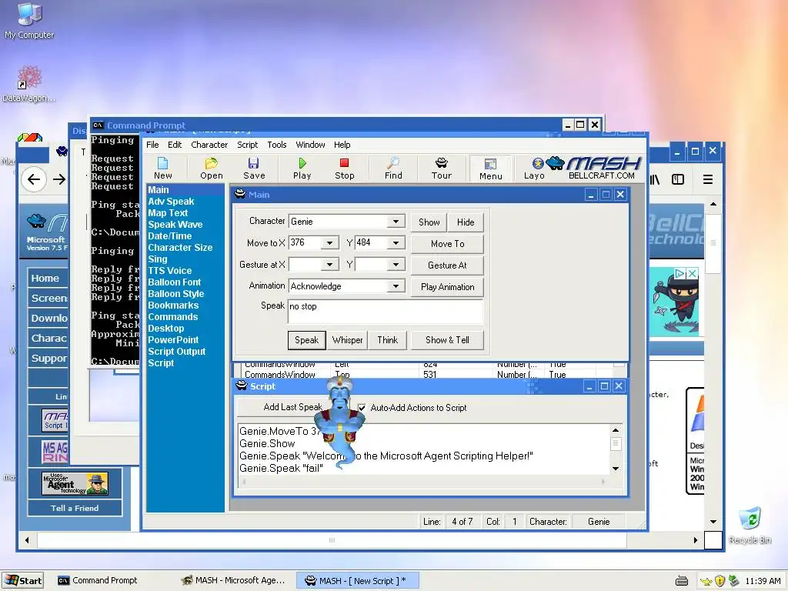Click the Hide character button
Screen dimensions: 788x591
point(466,222)
